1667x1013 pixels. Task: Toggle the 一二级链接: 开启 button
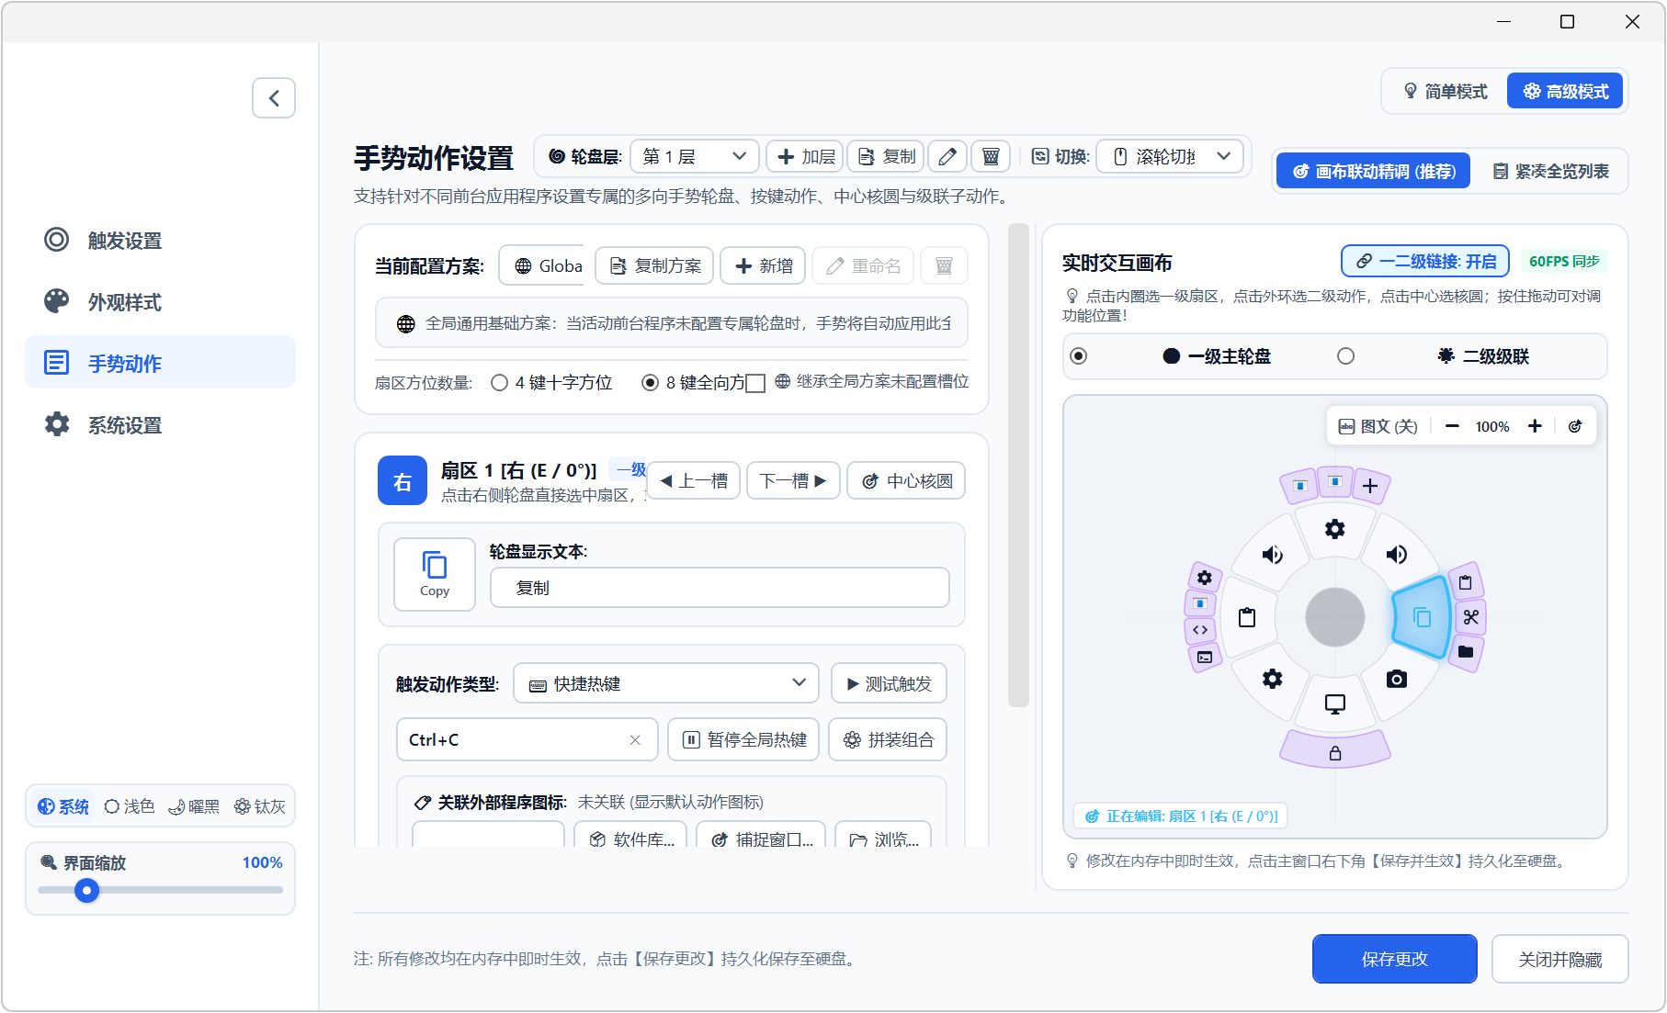(x=1425, y=262)
